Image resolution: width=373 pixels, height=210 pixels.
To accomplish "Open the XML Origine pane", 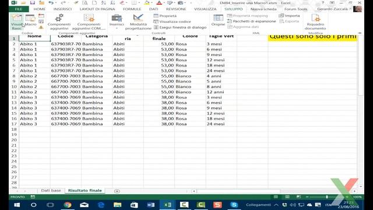I will 218,20.
